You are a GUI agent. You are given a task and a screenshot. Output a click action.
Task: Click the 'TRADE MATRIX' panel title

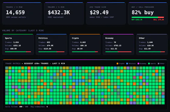pyautogui.click(x=13, y=64)
